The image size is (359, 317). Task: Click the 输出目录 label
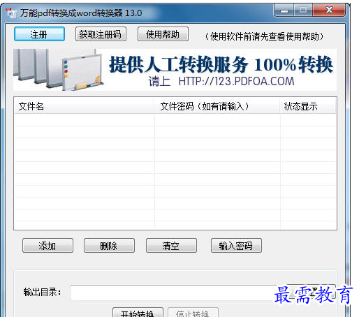tap(43, 292)
